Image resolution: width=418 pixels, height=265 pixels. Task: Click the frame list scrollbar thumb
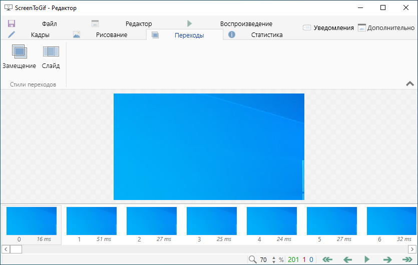tap(16, 249)
